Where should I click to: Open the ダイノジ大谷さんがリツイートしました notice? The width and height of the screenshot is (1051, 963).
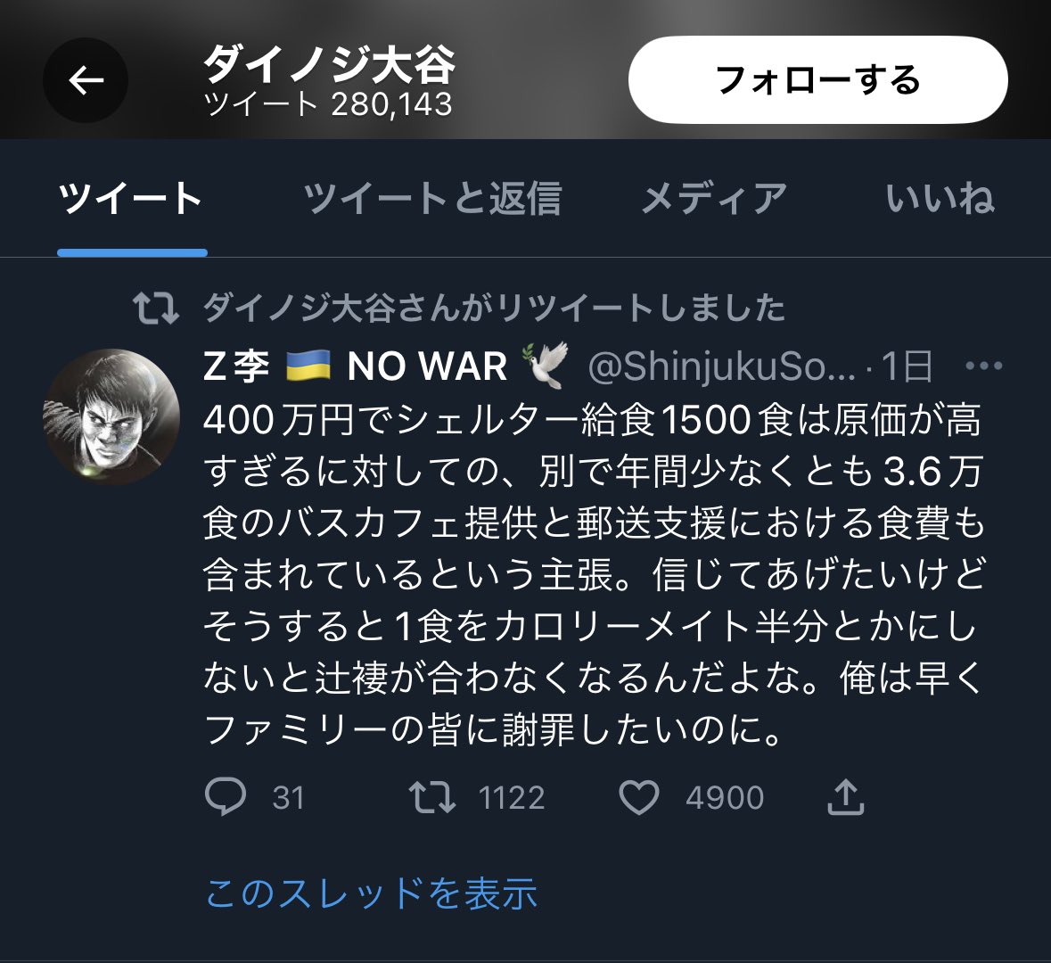494,309
